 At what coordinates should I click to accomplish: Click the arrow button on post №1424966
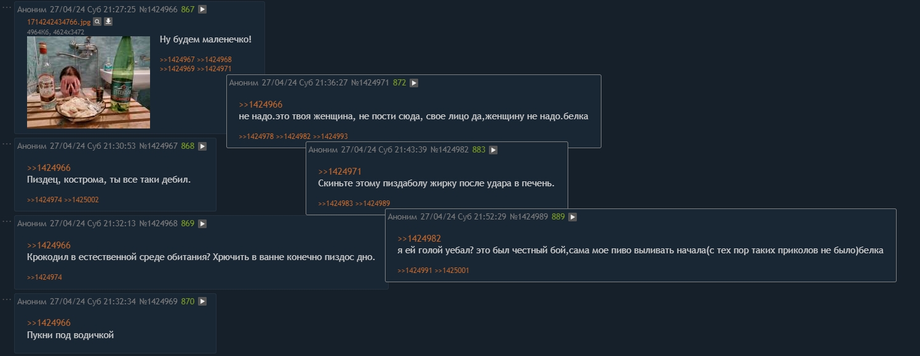(x=202, y=10)
